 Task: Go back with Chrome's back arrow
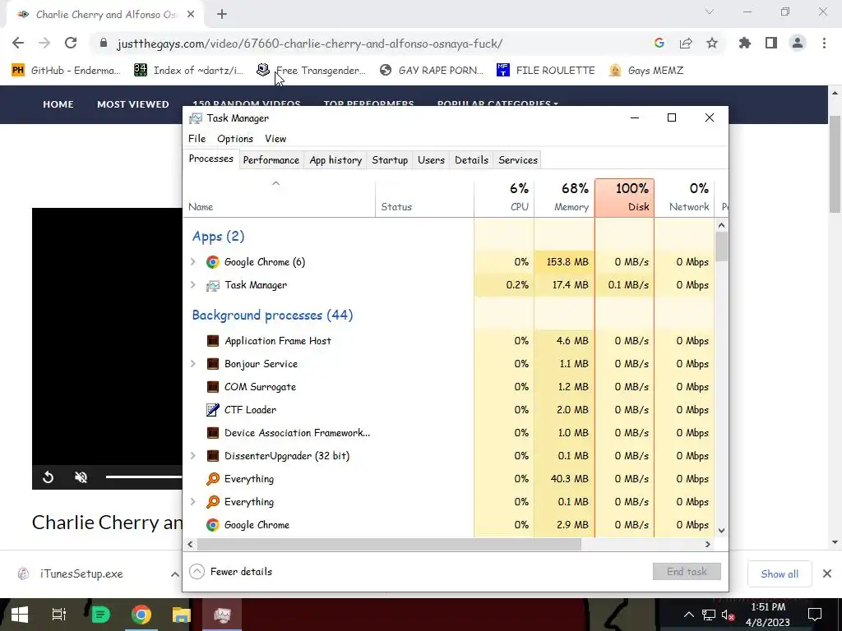(x=18, y=43)
